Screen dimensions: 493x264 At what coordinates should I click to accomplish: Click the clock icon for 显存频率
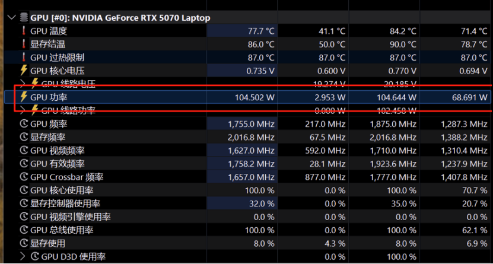coord(24,137)
